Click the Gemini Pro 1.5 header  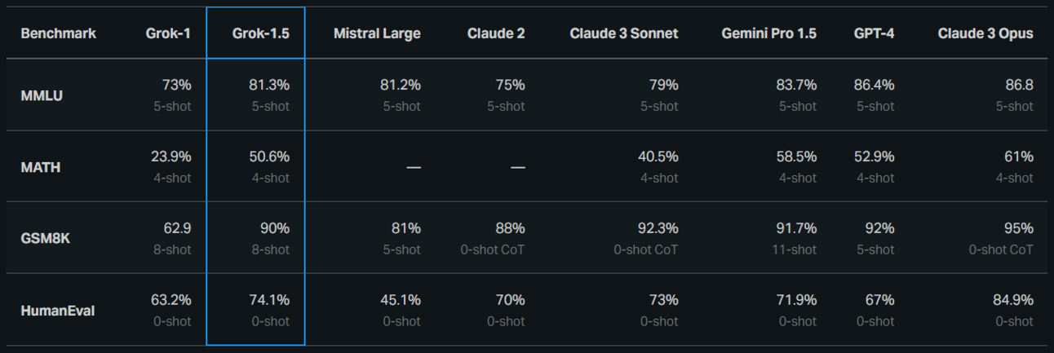[768, 33]
